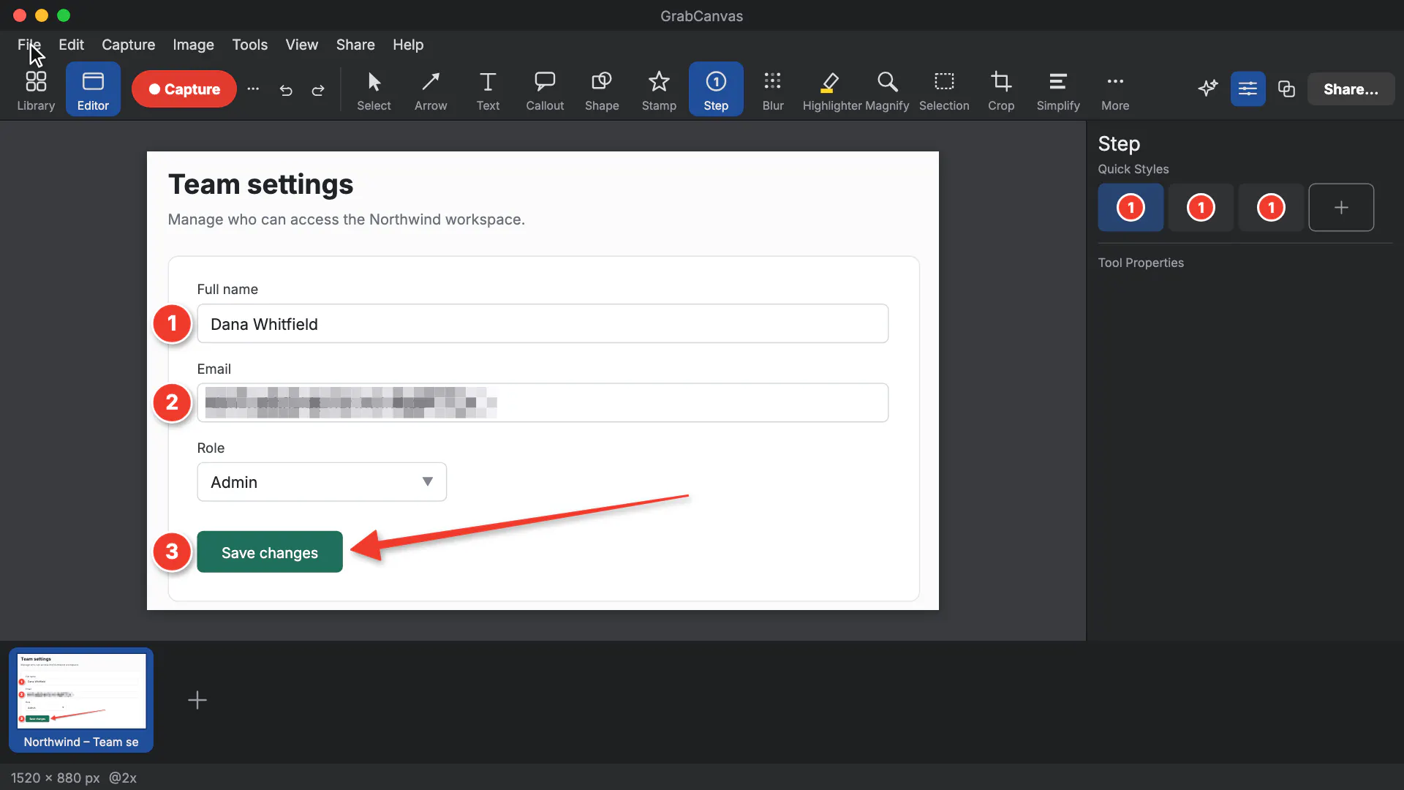The width and height of the screenshot is (1404, 790).
Task: Switch to the Editor view
Action: (x=93, y=90)
